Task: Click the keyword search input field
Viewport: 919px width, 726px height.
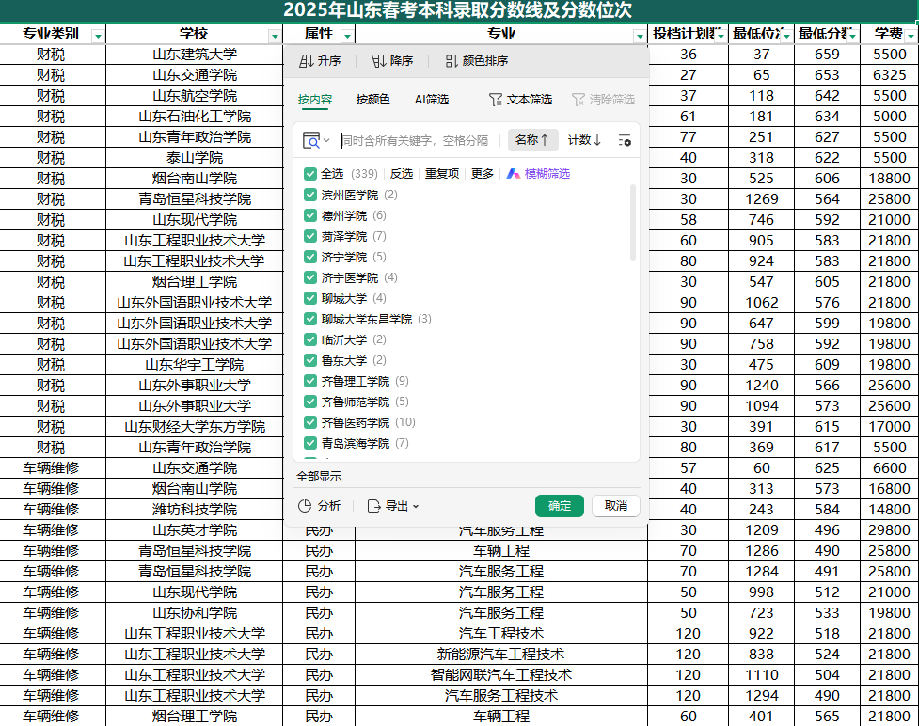Action: point(419,140)
